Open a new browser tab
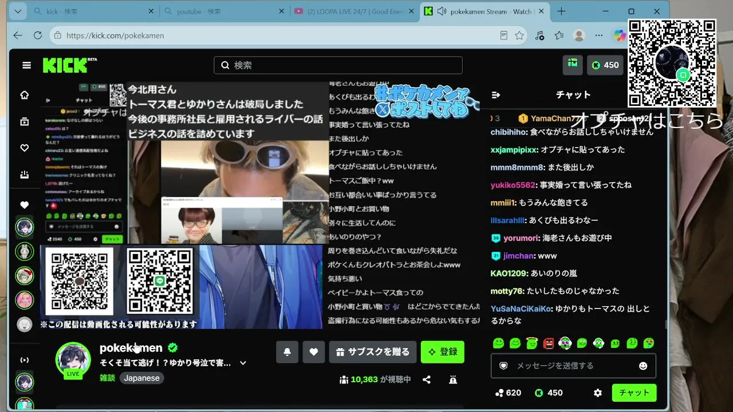 click(561, 11)
